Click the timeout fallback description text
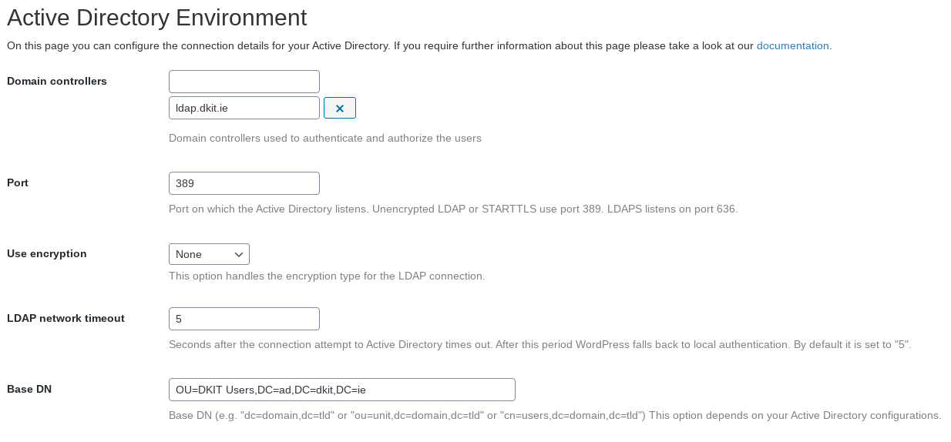Screen dimensions: 951x442 pyautogui.click(x=540, y=344)
